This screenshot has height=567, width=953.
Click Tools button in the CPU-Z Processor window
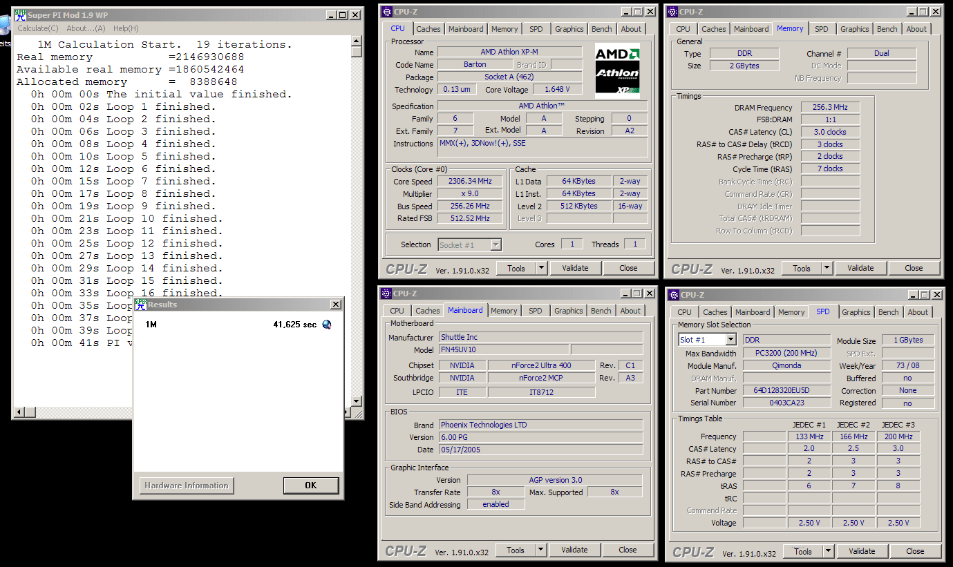[x=516, y=268]
